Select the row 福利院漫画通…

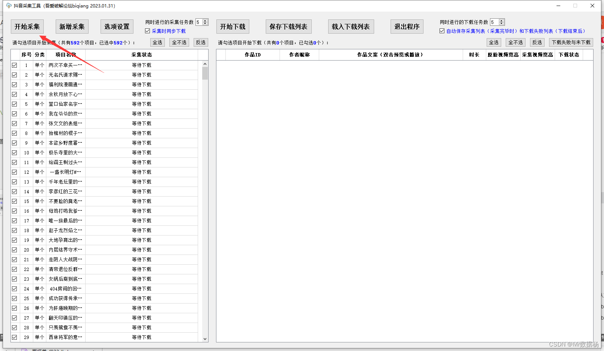coord(104,84)
